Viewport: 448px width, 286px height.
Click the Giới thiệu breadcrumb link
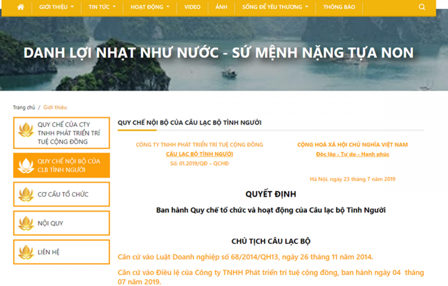(55, 108)
